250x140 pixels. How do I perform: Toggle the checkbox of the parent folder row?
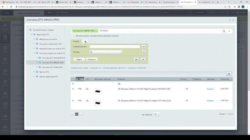tap(73, 84)
